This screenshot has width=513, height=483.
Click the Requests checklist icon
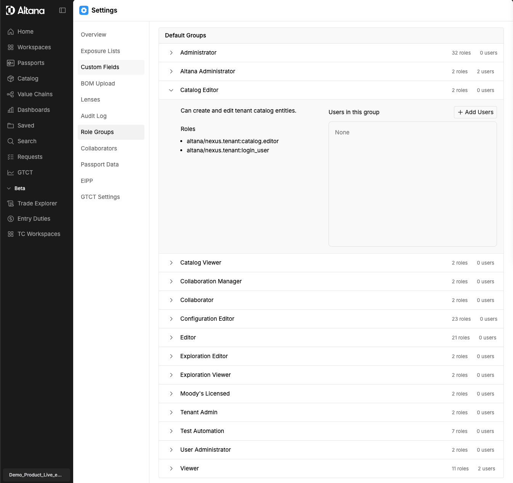pyautogui.click(x=11, y=157)
